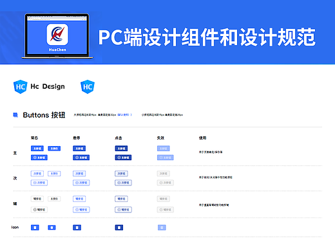This screenshot has height=251, width=335.
Task: Click the small trash icon button under 常态
Action: (x=52, y=227)
